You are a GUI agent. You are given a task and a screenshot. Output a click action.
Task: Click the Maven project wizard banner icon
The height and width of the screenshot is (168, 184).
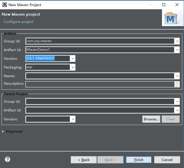[x=171, y=18]
